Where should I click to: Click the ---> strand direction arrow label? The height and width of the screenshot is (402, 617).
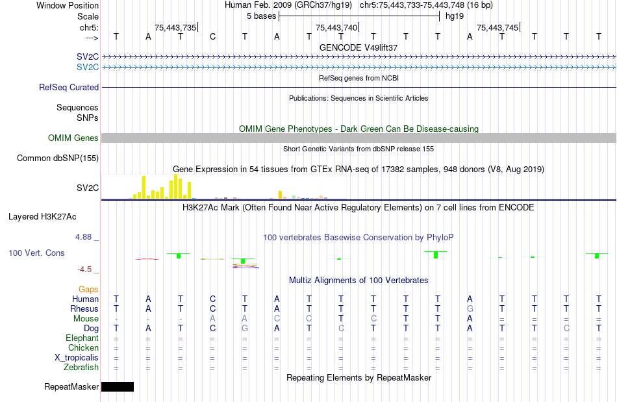tap(92, 38)
